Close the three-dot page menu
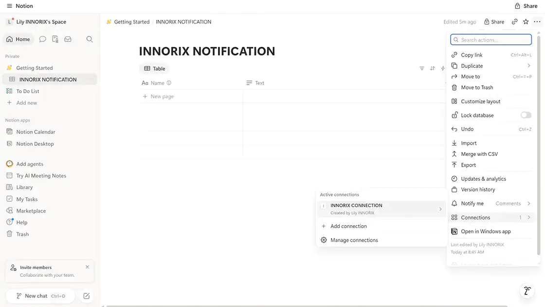 pos(537,21)
